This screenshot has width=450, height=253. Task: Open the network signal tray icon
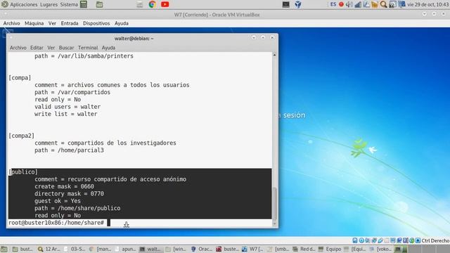[x=358, y=4]
